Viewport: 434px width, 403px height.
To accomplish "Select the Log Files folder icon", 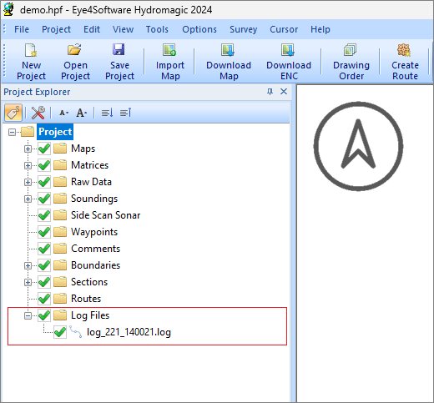I will click(60, 315).
